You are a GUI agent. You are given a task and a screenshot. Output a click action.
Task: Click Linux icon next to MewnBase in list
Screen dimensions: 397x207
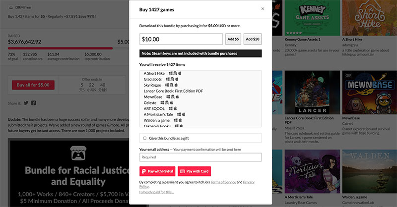click(x=173, y=97)
